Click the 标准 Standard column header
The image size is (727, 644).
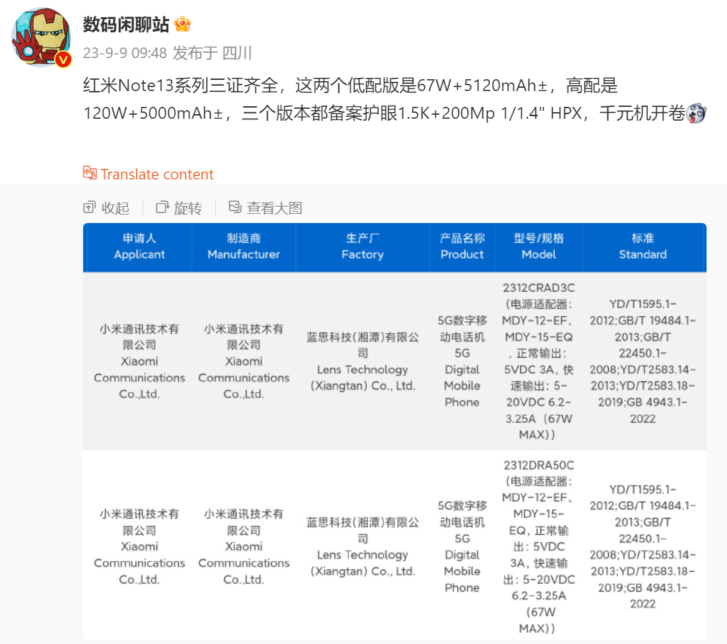(x=643, y=247)
